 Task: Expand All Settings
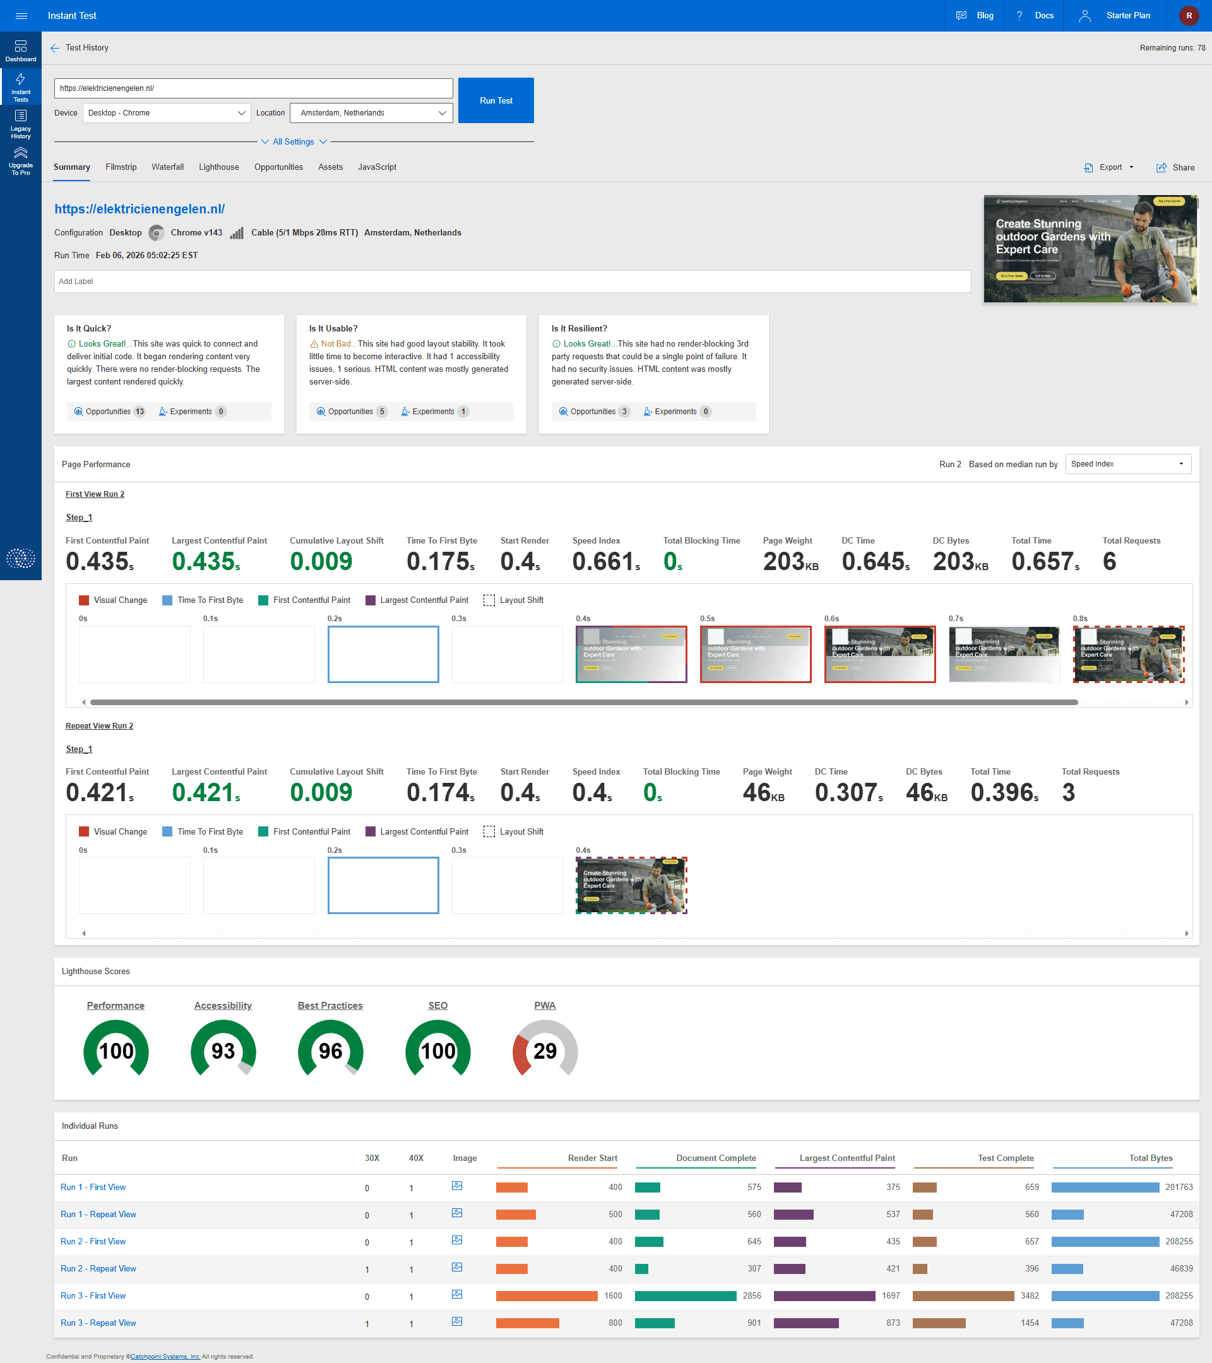point(294,142)
